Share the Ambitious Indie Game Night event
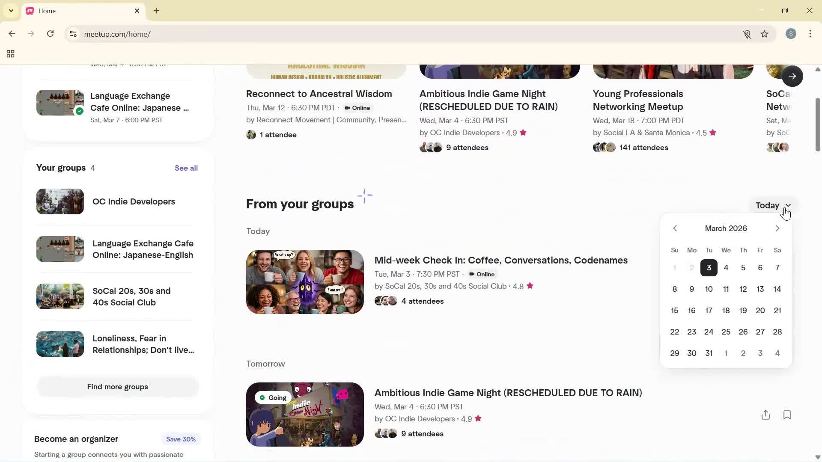This screenshot has height=462, width=822. coord(765,415)
